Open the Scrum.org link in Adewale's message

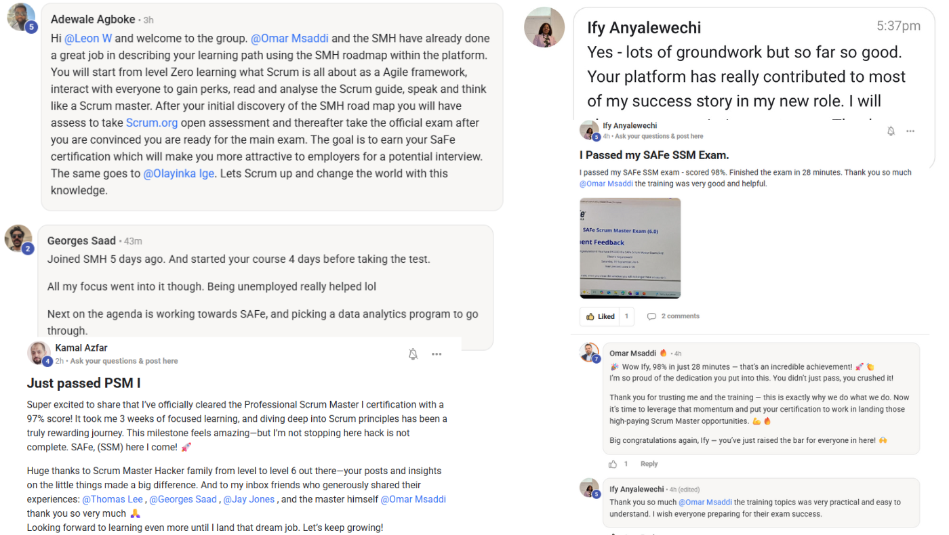153,123
